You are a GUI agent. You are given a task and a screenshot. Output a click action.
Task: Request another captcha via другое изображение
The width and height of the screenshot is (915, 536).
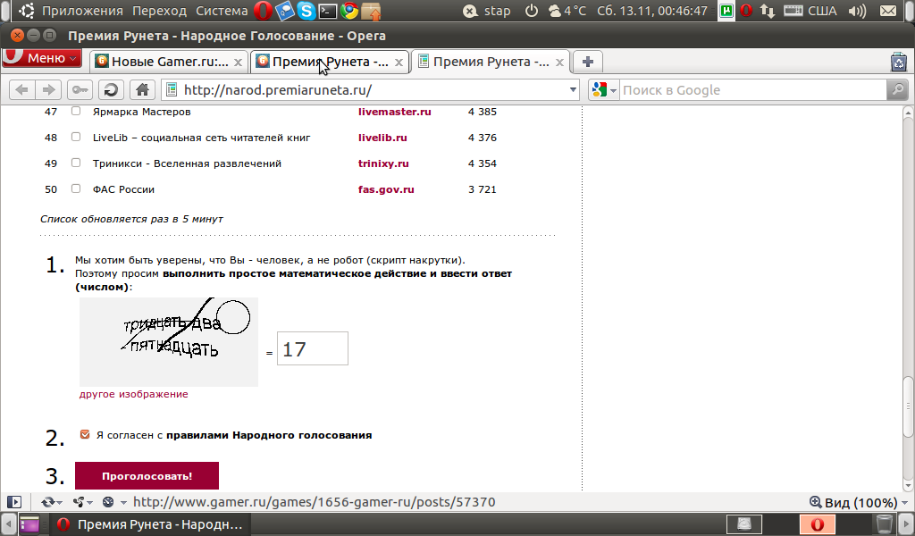pos(134,394)
